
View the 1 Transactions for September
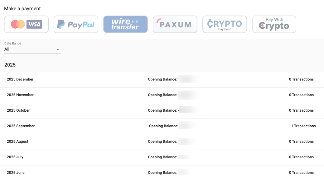pos(303,126)
